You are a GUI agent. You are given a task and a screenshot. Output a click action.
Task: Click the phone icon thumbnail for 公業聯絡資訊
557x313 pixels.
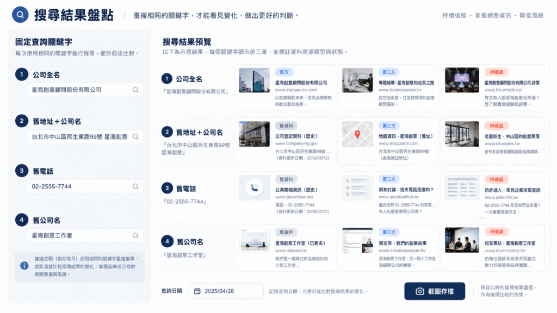[x=254, y=187]
